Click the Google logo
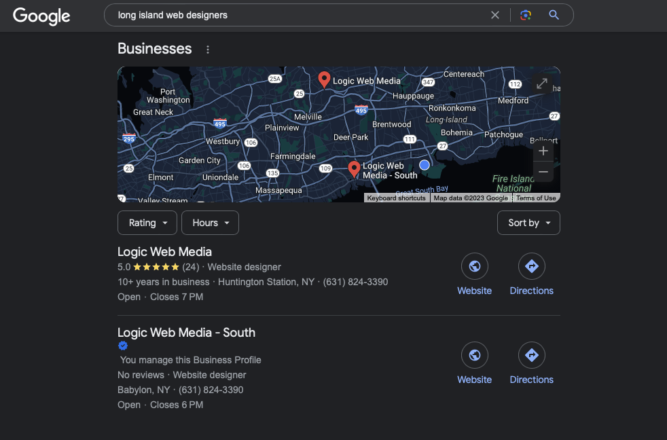The image size is (667, 440). [x=41, y=16]
